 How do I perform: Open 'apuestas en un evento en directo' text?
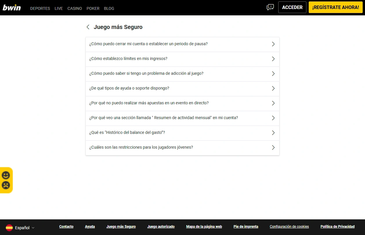(x=149, y=103)
